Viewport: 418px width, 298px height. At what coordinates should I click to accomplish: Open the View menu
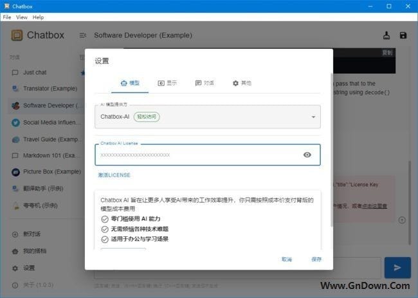pyautogui.click(x=22, y=17)
